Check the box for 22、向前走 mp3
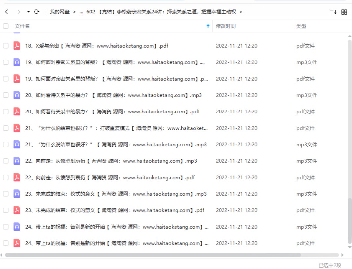Screen dimensions: 352x269 point(6,161)
